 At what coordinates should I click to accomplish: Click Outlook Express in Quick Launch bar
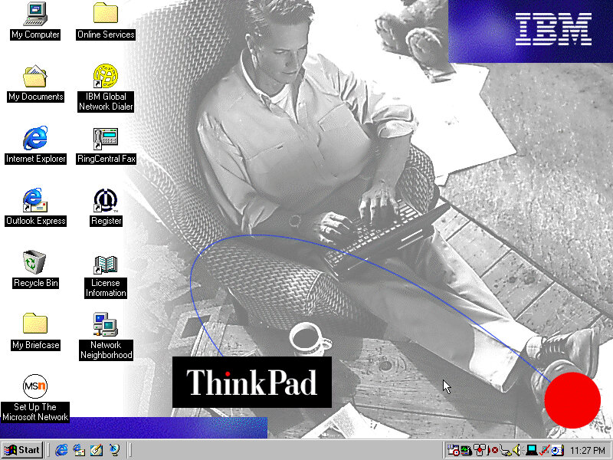pyautogui.click(x=79, y=450)
